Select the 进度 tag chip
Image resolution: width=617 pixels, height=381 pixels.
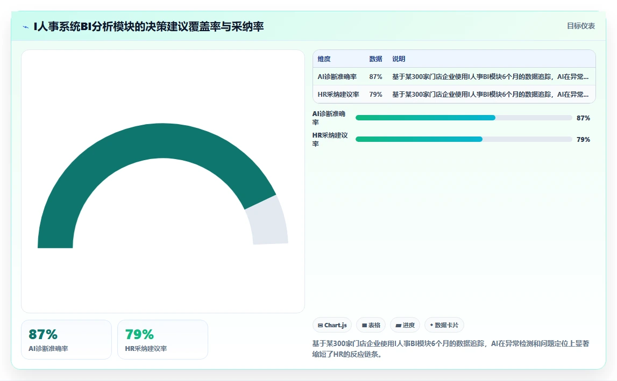405,325
